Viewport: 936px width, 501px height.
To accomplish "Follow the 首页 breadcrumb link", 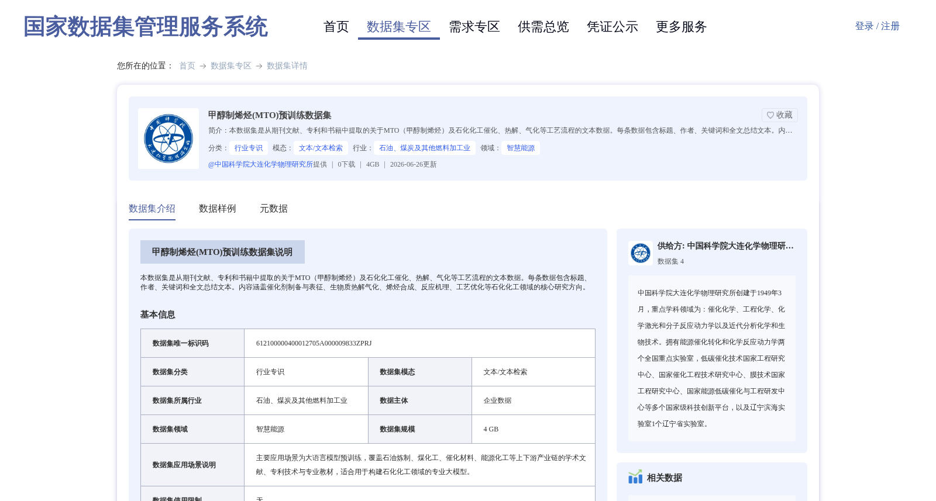I will 187,66.
